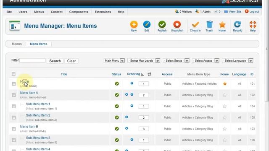Toggle published status of Sub Menu Item 2

117,117
